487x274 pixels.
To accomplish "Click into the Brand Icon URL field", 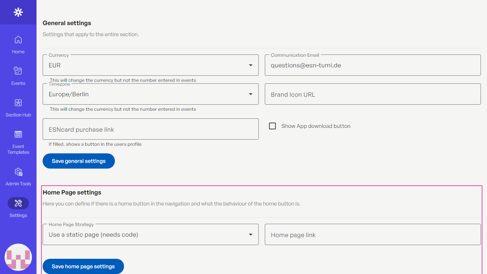I will coord(372,94).
